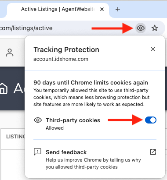Click the Allowed status text

pyautogui.click(x=54, y=128)
